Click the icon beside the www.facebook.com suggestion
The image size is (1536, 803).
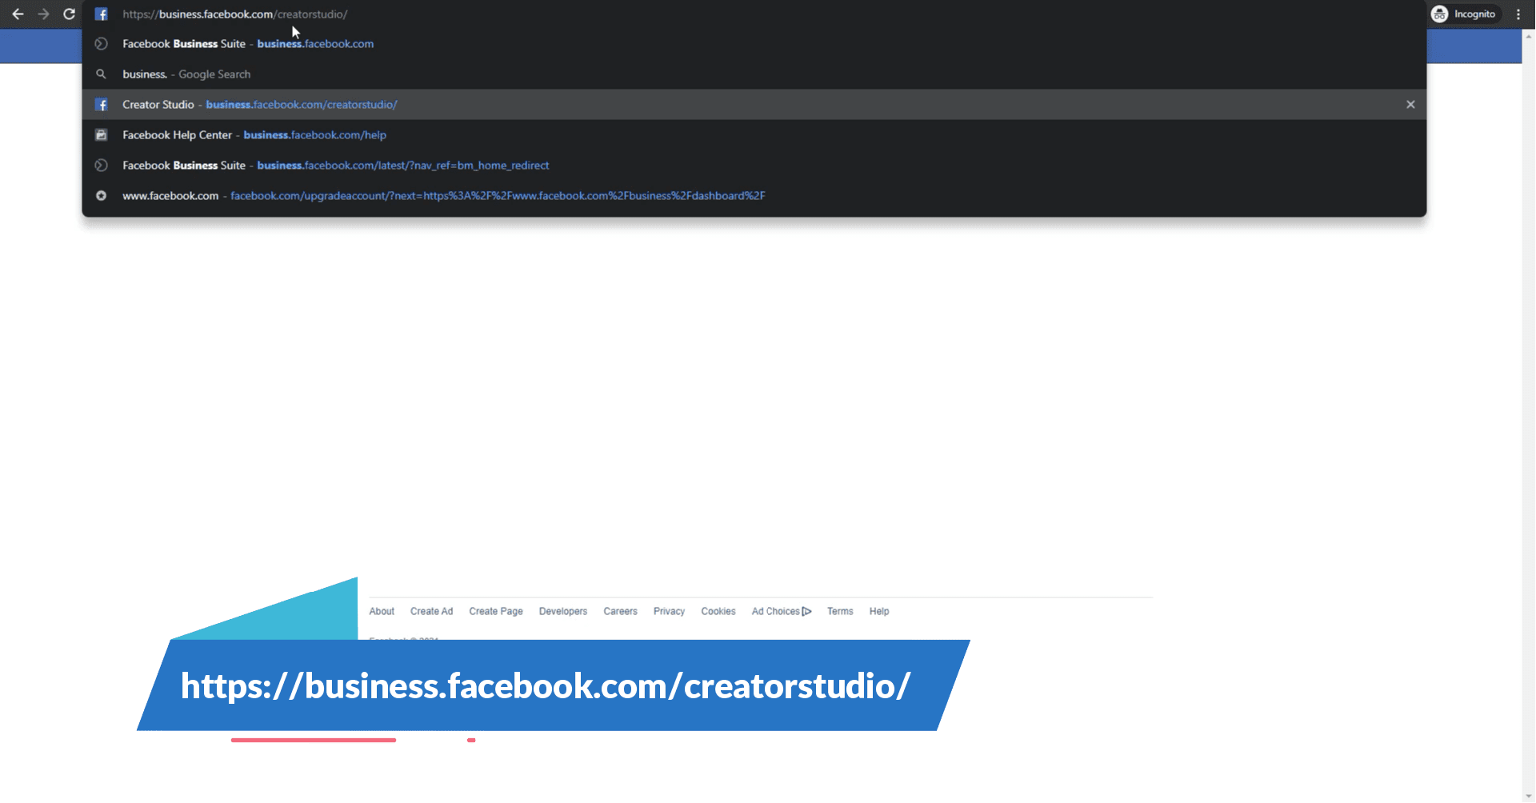[101, 195]
